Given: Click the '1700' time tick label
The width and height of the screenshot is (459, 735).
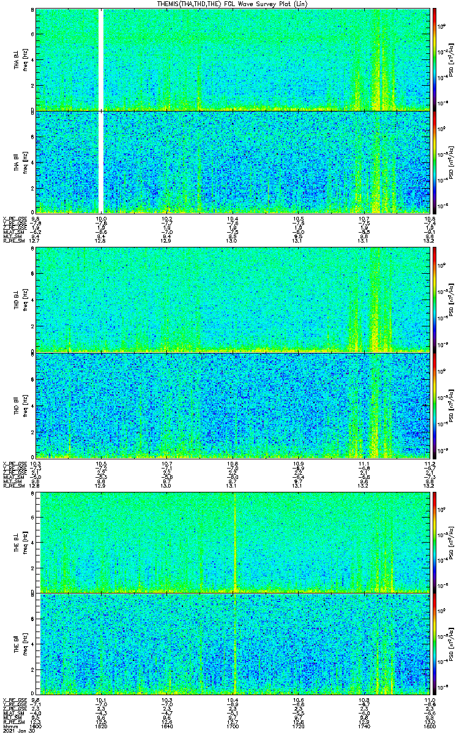Looking at the screenshot, I should point(233,726).
